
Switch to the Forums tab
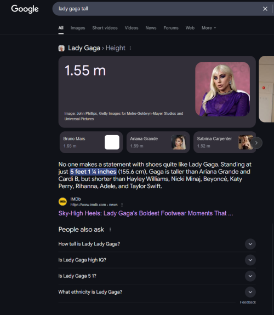(171, 28)
